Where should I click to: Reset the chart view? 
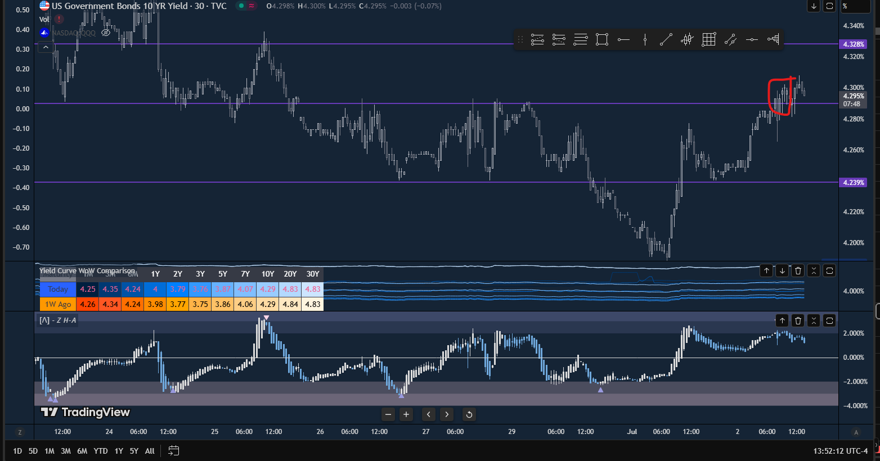coord(469,414)
